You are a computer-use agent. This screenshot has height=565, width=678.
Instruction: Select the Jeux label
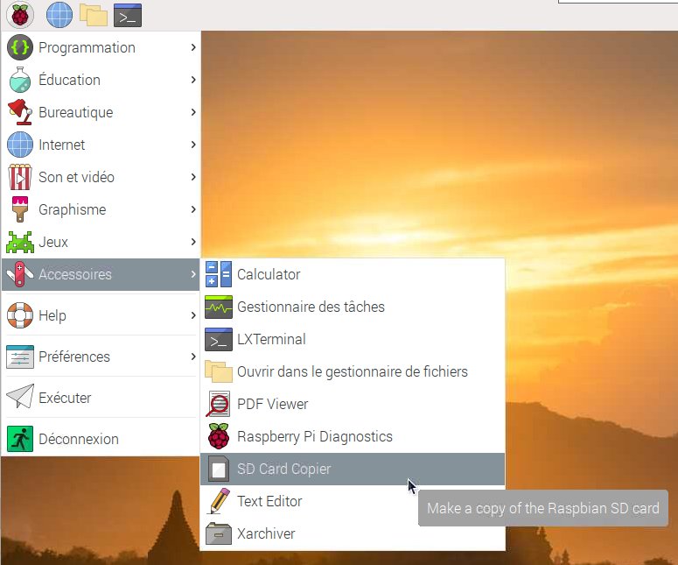[x=53, y=242]
